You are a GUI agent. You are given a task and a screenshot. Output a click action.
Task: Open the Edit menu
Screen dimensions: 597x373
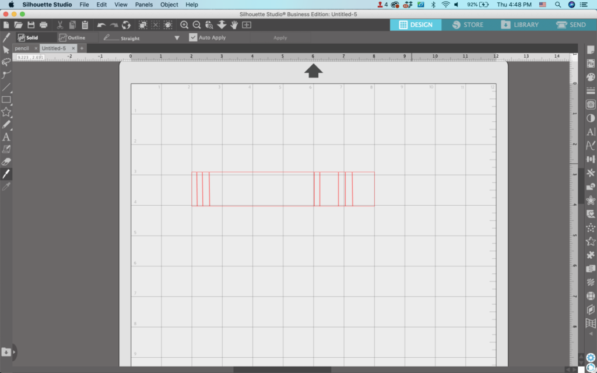pyautogui.click(x=101, y=5)
